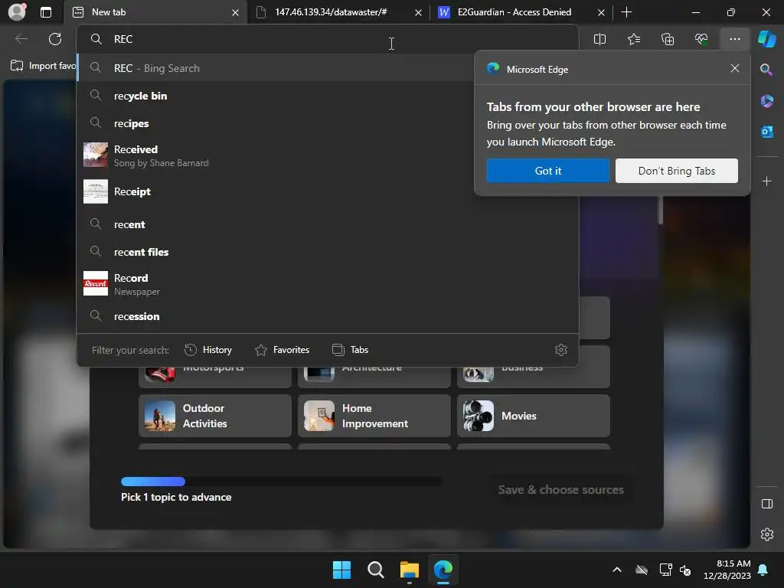
Task: Close the Microsoft Edge popup
Action: point(734,68)
